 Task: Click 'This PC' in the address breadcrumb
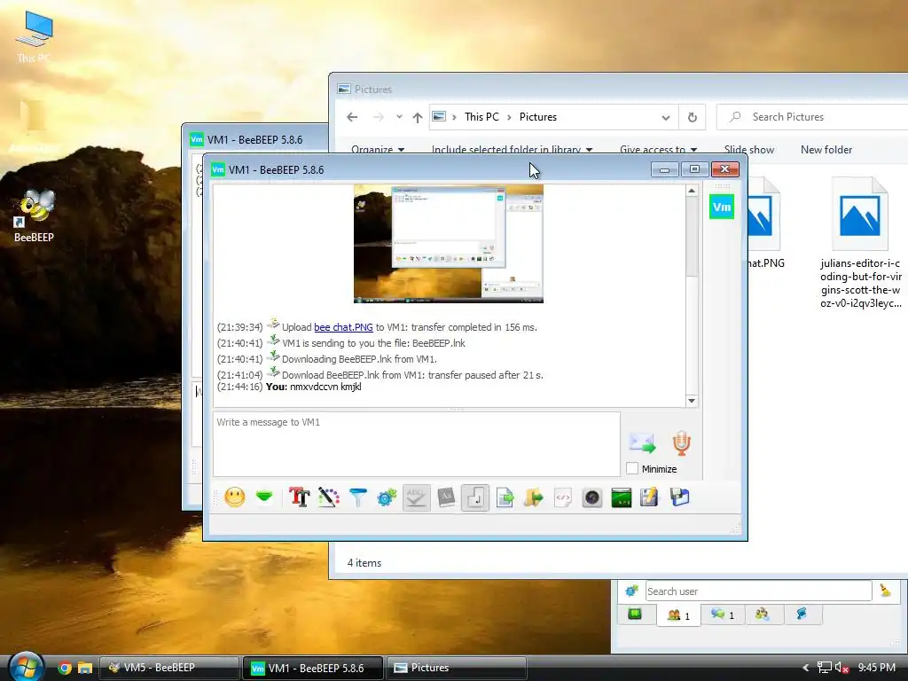point(481,117)
